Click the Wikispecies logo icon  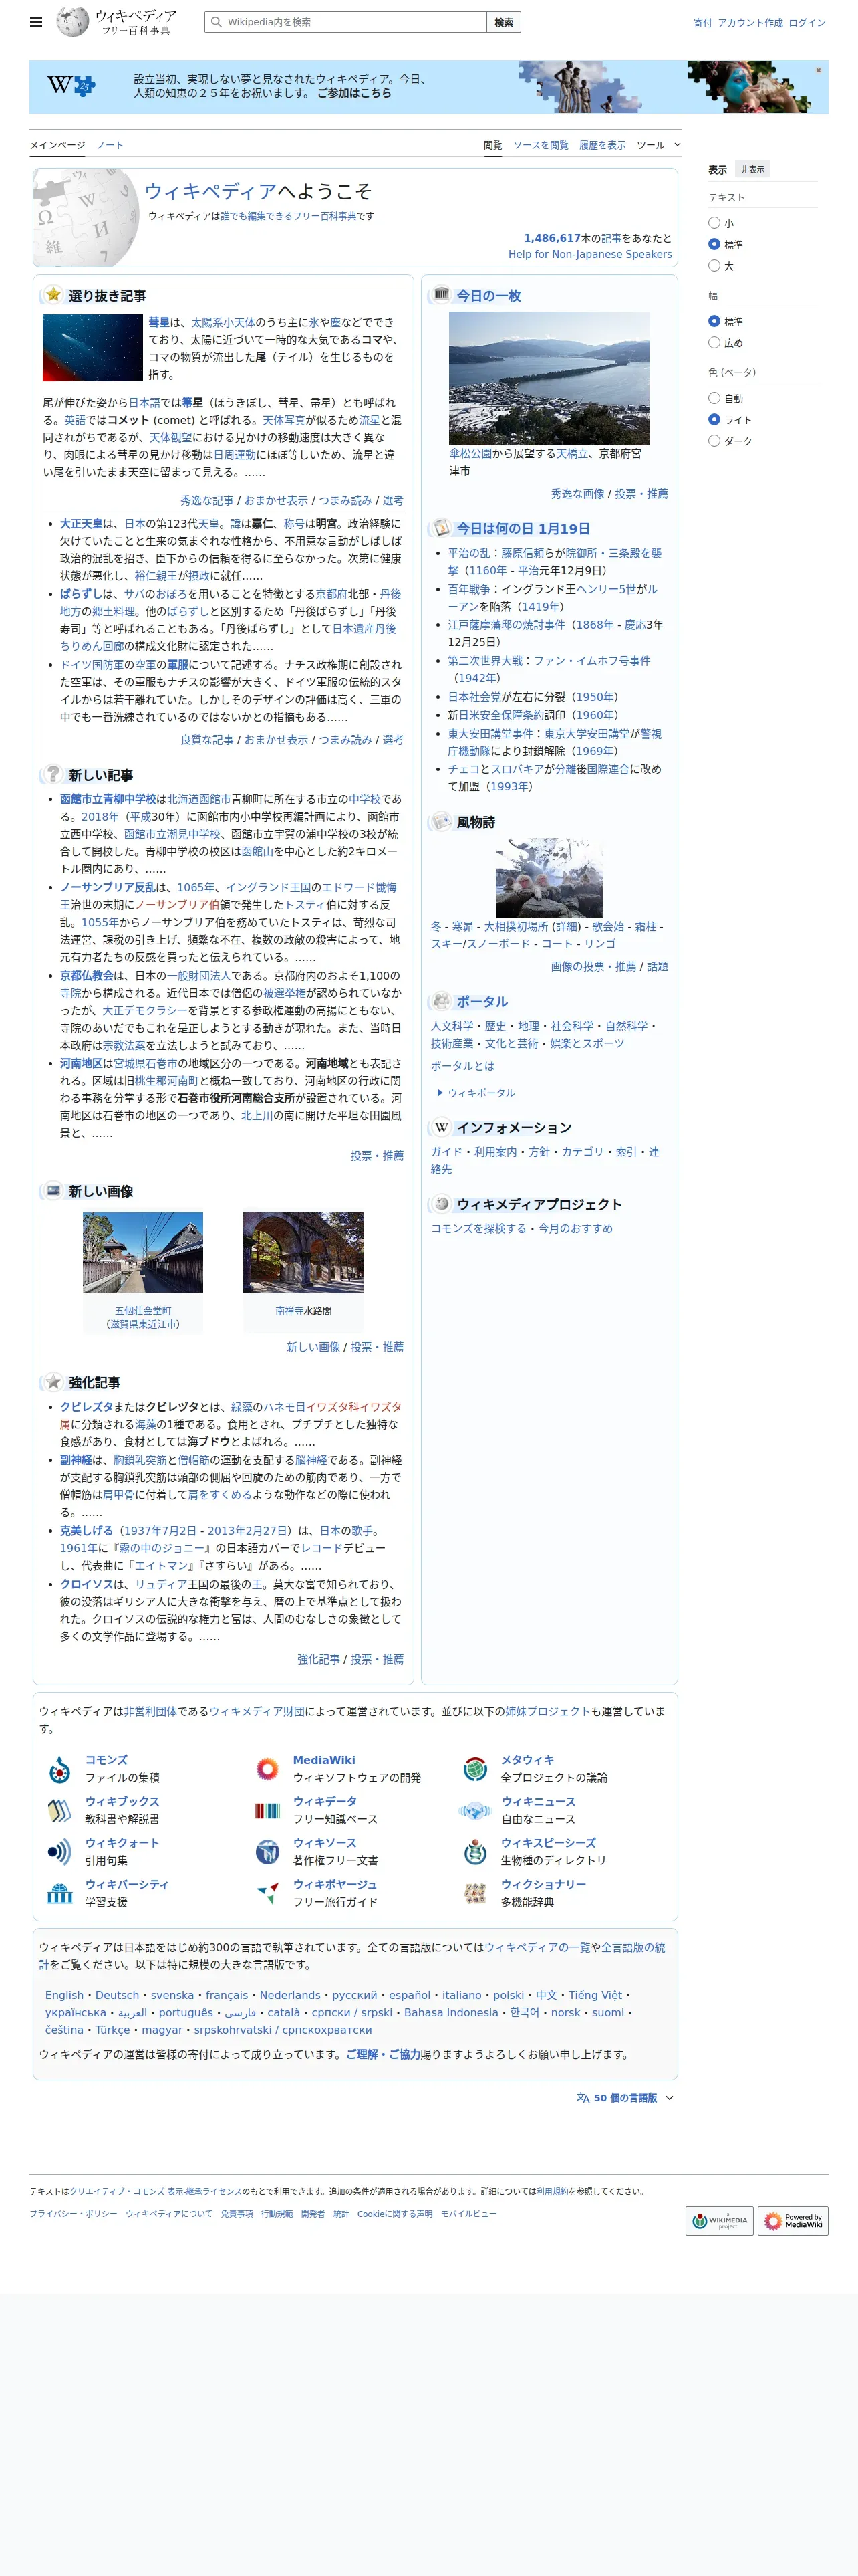pyautogui.click(x=476, y=1852)
